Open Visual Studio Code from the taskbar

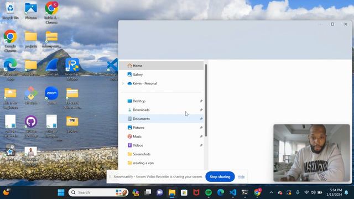[233, 192]
